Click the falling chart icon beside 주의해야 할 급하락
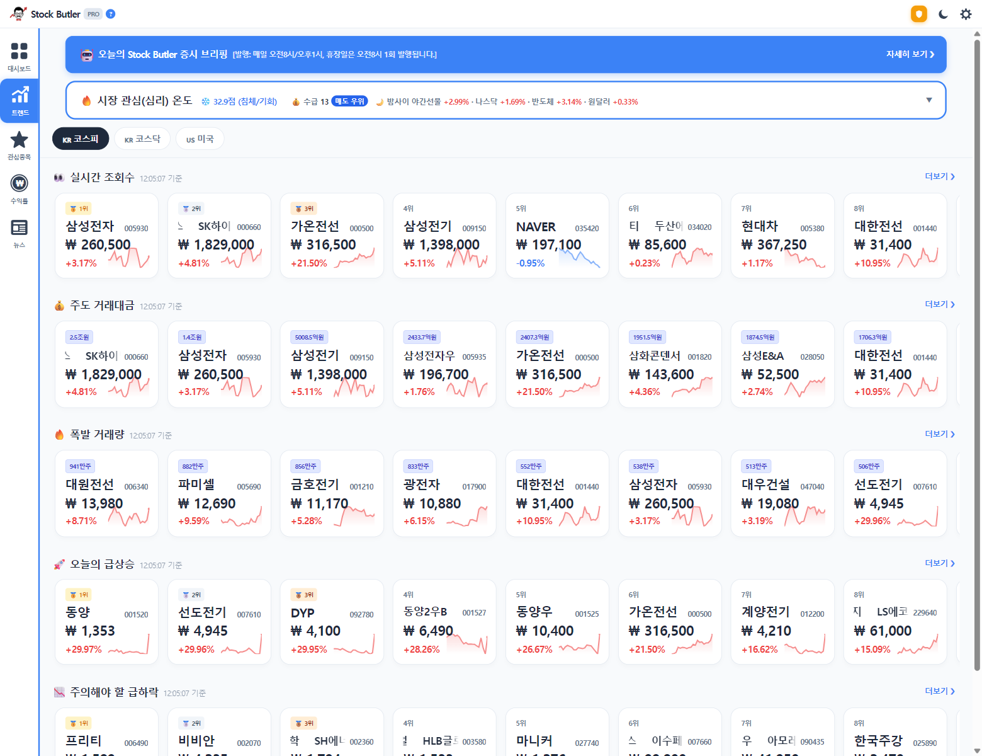Viewport: 982px width, 756px height. [59, 692]
